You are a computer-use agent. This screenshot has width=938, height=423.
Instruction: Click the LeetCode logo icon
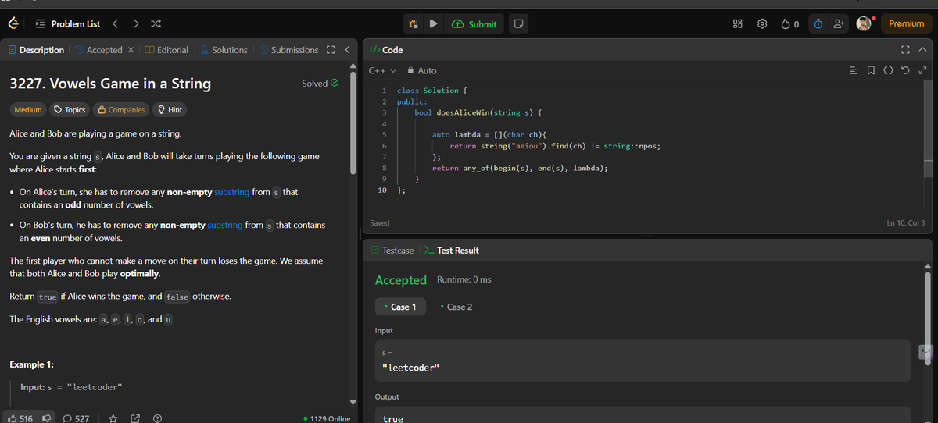[x=13, y=23]
